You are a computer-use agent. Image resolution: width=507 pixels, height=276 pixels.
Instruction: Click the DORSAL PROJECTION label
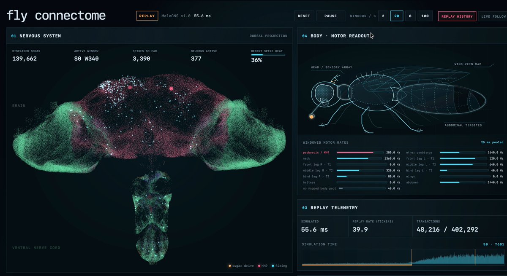pos(268,36)
